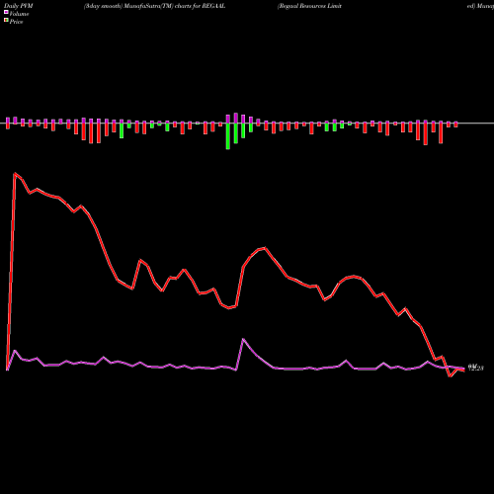The width and height of the screenshot is (494, 494).
Task: Click the 'Daily PVM' title text
Action: pos(19,6)
